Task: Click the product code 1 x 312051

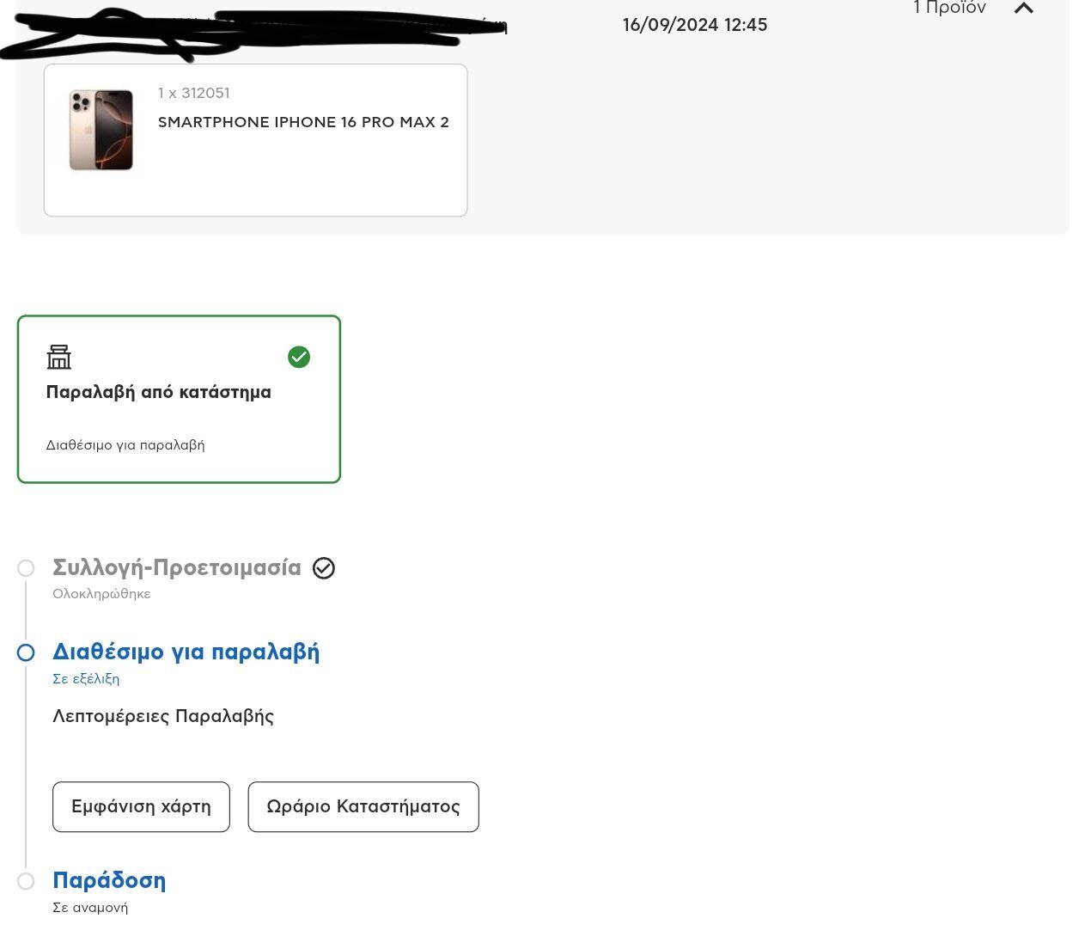Action: (x=194, y=93)
